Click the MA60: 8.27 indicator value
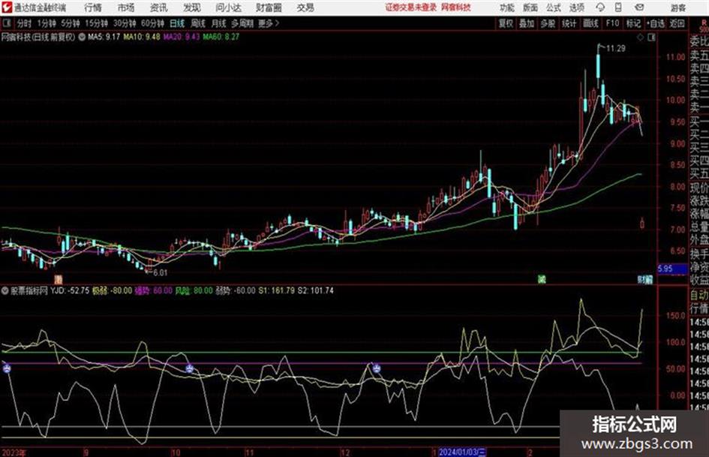The width and height of the screenshot is (709, 457). pyautogui.click(x=221, y=37)
